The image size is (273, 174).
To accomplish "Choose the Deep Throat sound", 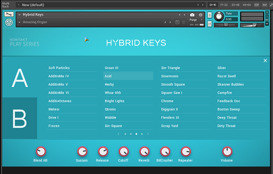I will pos(241,118).
